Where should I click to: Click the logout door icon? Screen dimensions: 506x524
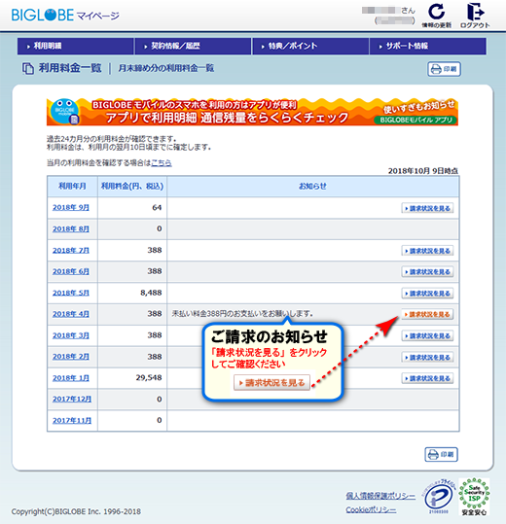click(475, 12)
